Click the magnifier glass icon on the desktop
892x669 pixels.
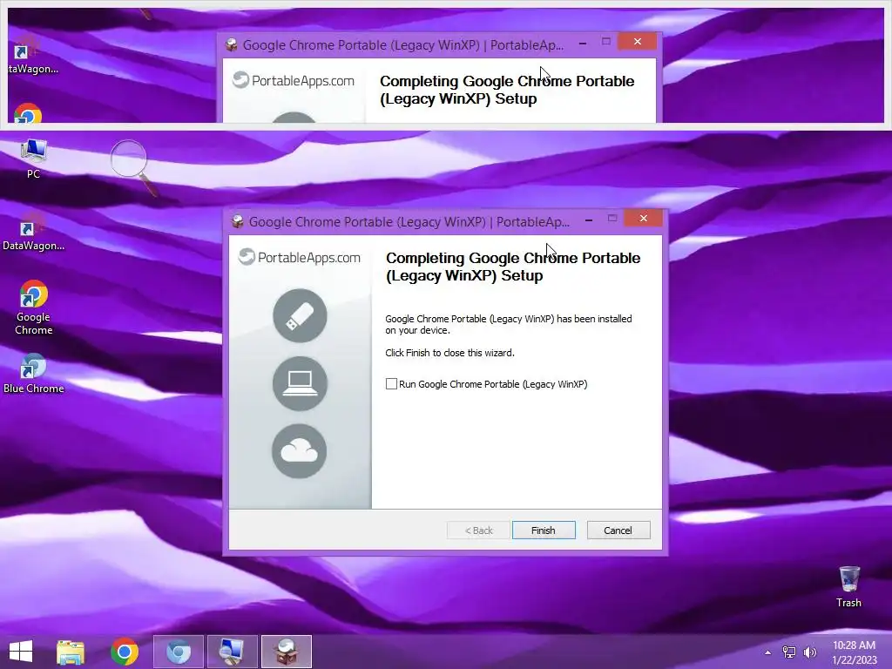133,166
